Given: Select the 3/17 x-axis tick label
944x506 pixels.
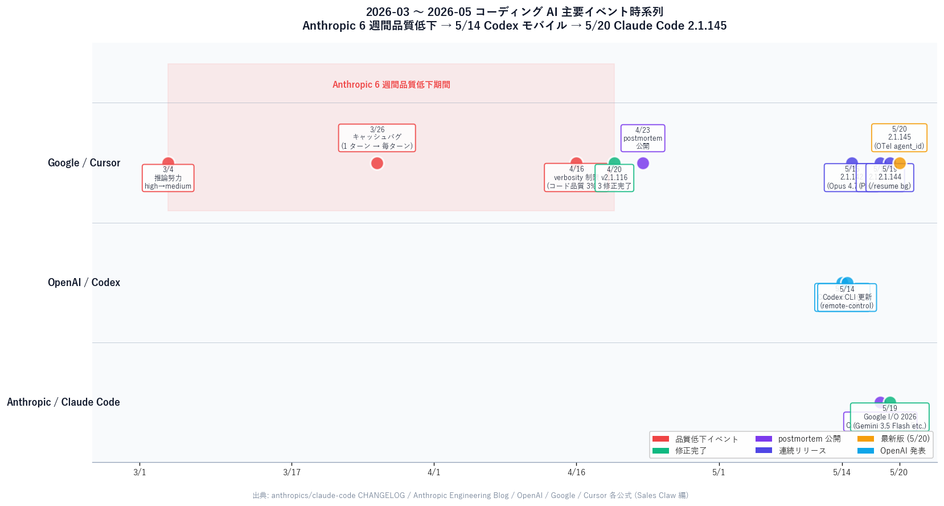Looking at the screenshot, I should 292,472.
